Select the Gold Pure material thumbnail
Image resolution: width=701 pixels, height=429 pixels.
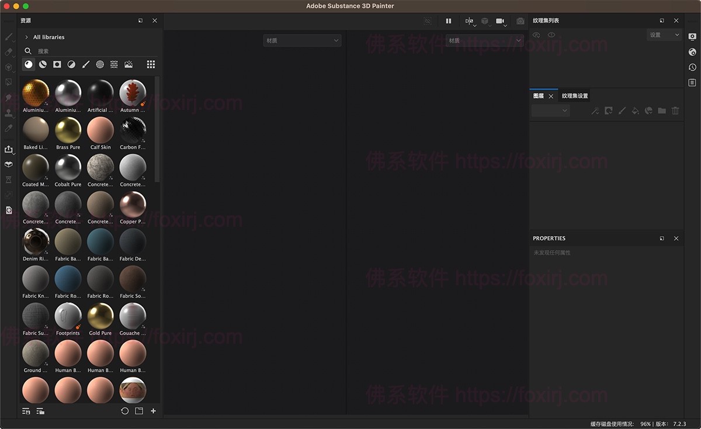[x=100, y=317]
